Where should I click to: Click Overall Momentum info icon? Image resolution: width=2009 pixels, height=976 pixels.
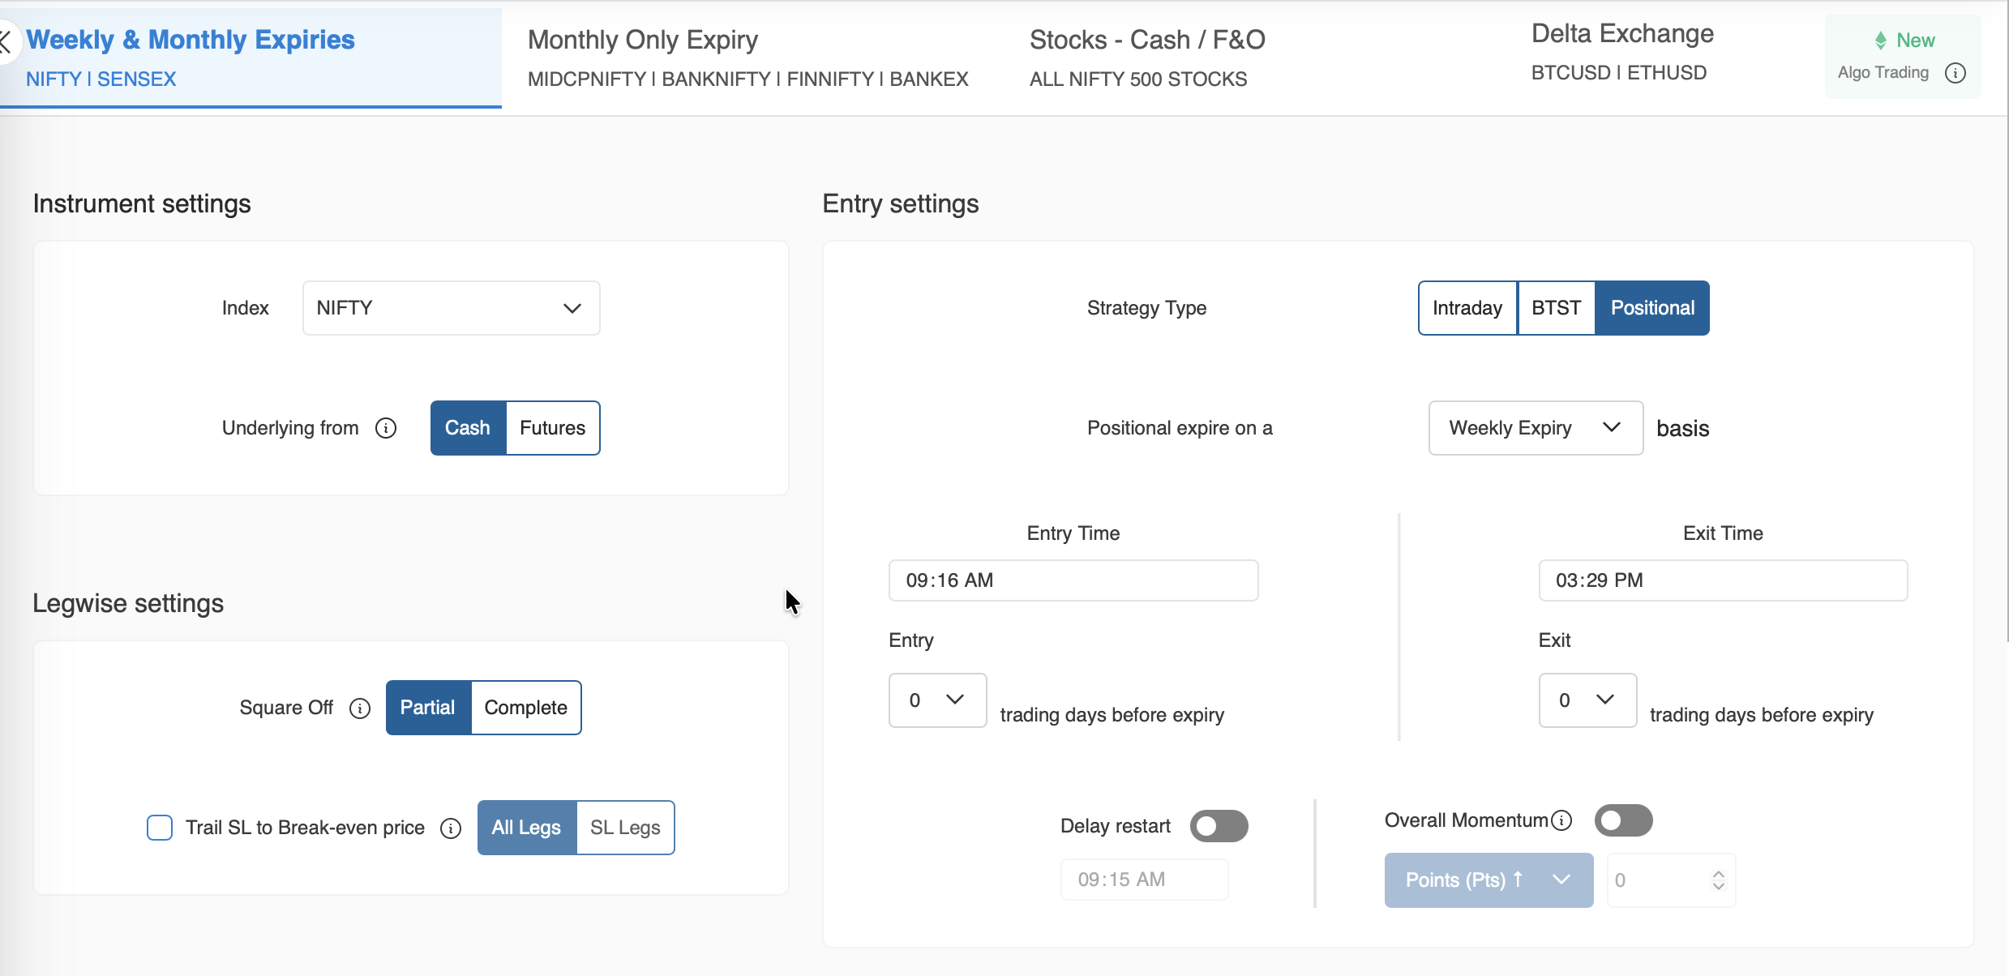pyautogui.click(x=1561, y=820)
